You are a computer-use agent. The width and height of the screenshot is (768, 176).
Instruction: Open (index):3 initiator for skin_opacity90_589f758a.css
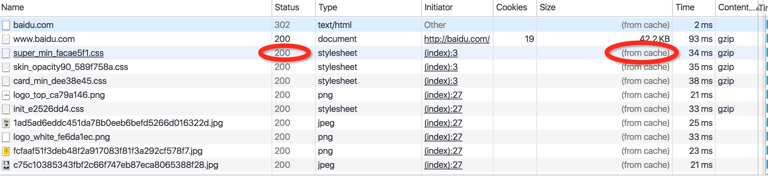coord(441,67)
